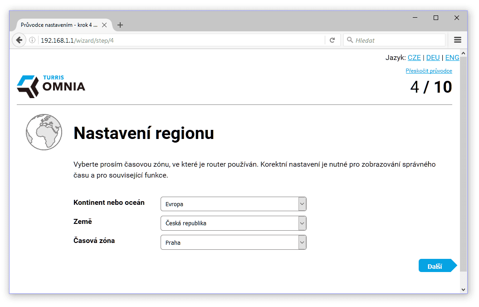
Task: Switch language to CZE
Action: 414,58
